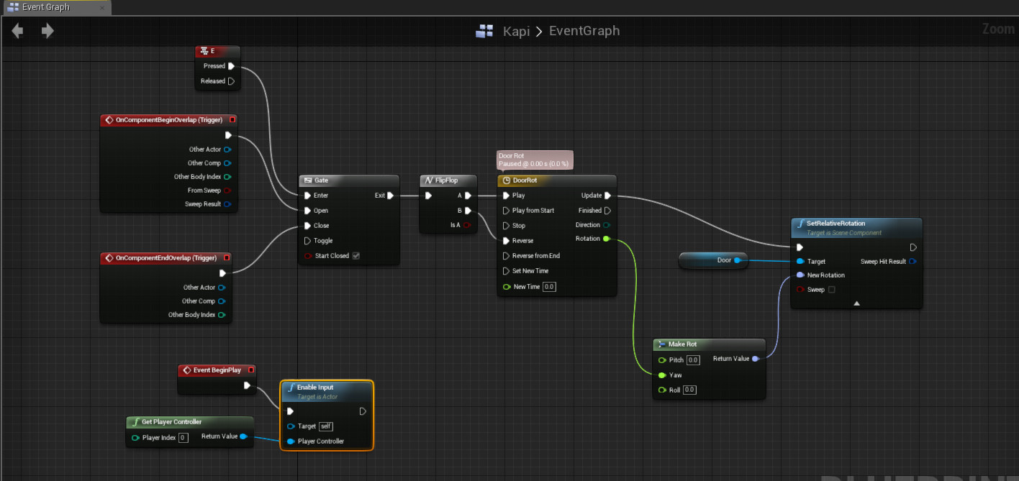Viewport: 1019px width, 481px height.
Task: Click the Exit output pin on Gate
Action: (391, 196)
